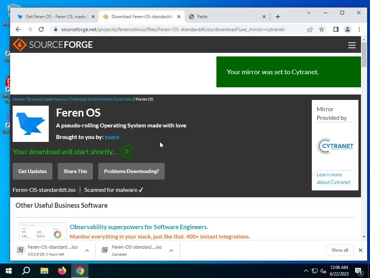This screenshot has height=278, width=370.
Task: Click the Monitor everything in your stack text
Action: pyautogui.click(x=160, y=237)
